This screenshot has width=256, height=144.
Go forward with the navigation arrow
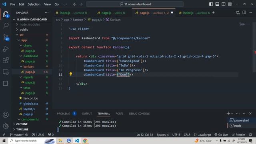click(81, 4)
